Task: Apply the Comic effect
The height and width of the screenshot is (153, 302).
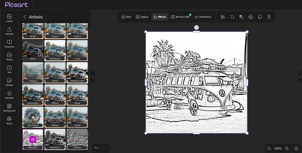Action: point(77,51)
